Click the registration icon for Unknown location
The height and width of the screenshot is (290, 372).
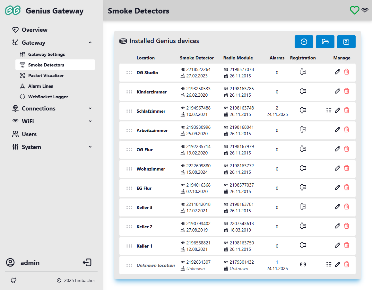point(303,265)
